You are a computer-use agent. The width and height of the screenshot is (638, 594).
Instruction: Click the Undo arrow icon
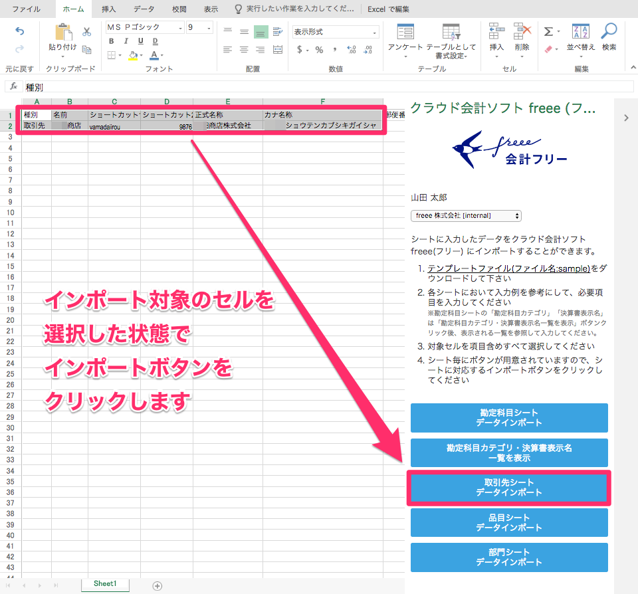19,31
